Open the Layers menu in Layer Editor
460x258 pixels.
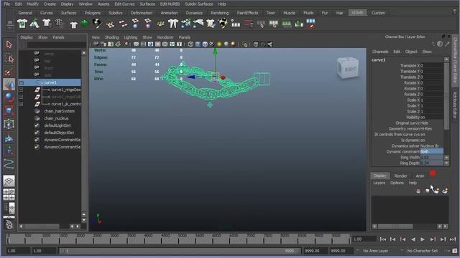(379, 183)
